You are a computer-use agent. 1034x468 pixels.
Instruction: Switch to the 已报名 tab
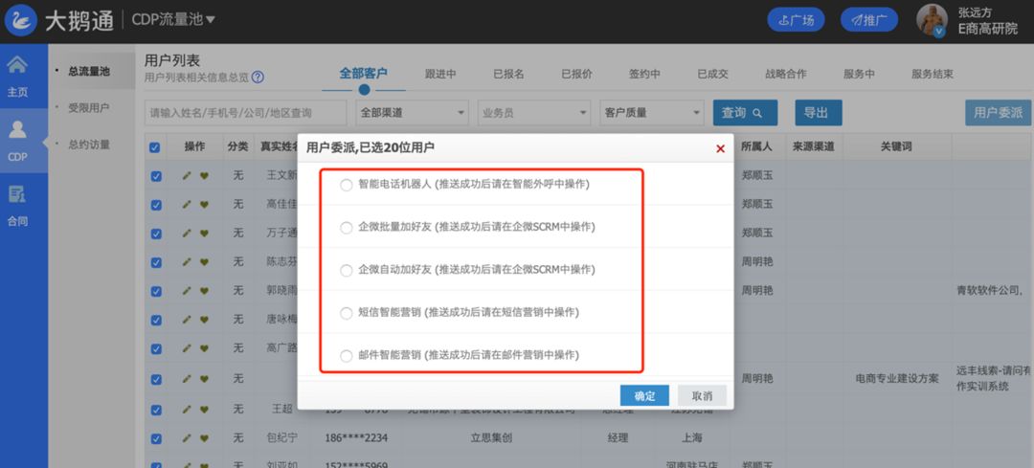pyautogui.click(x=508, y=74)
